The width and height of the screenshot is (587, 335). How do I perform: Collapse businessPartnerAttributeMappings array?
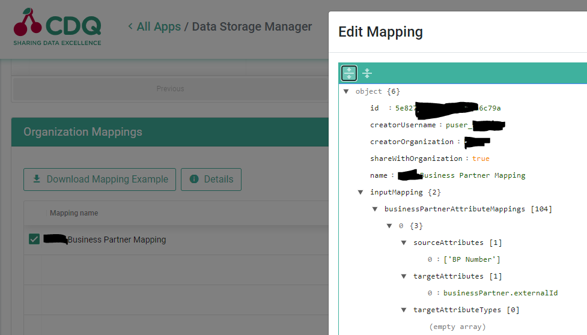[375, 209]
